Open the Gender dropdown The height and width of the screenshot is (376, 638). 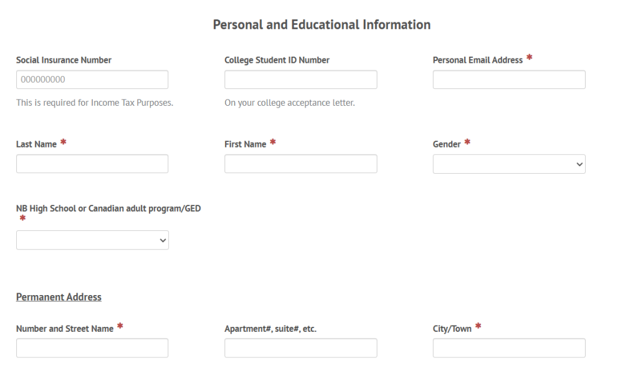click(x=509, y=164)
